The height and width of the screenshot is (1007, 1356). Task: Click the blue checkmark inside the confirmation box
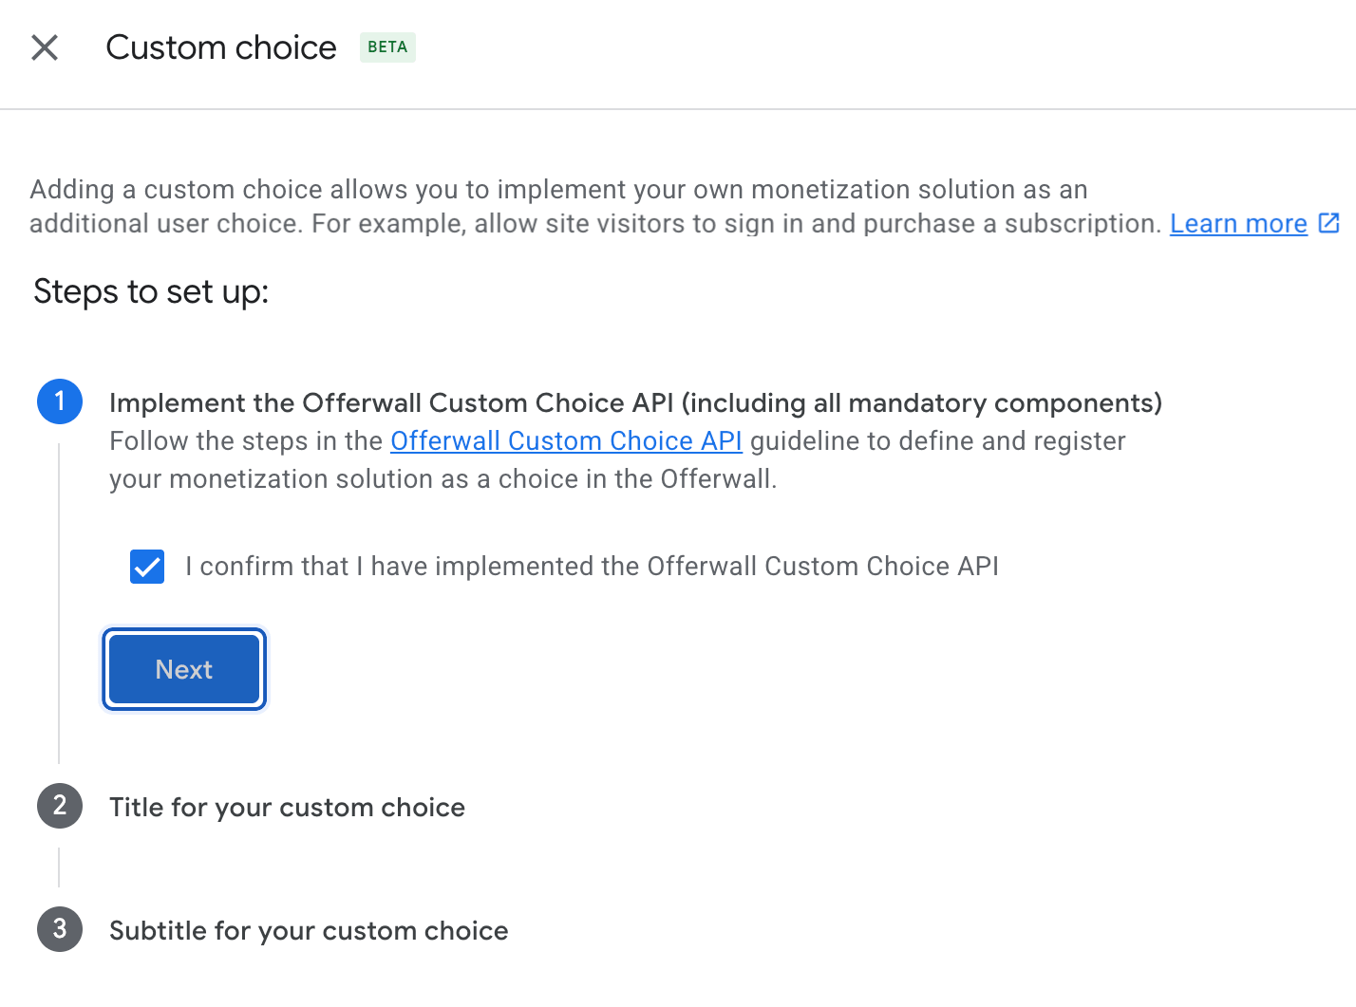point(147,566)
